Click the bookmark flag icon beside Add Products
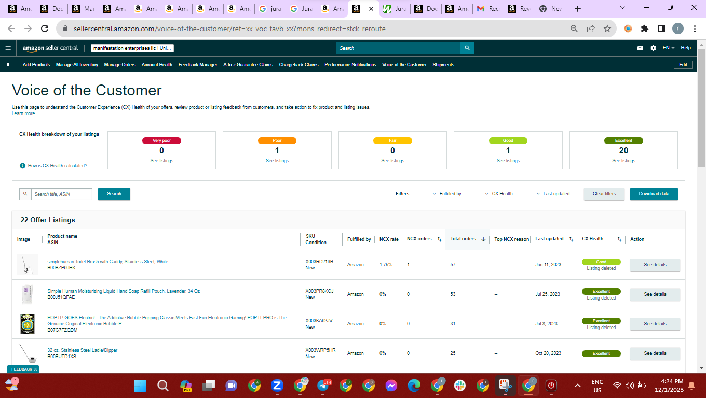The height and width of the screenshot is (398, 706). coord(8,65)
